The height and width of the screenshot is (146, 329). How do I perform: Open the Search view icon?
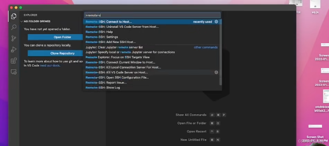(x=14, y=27)
